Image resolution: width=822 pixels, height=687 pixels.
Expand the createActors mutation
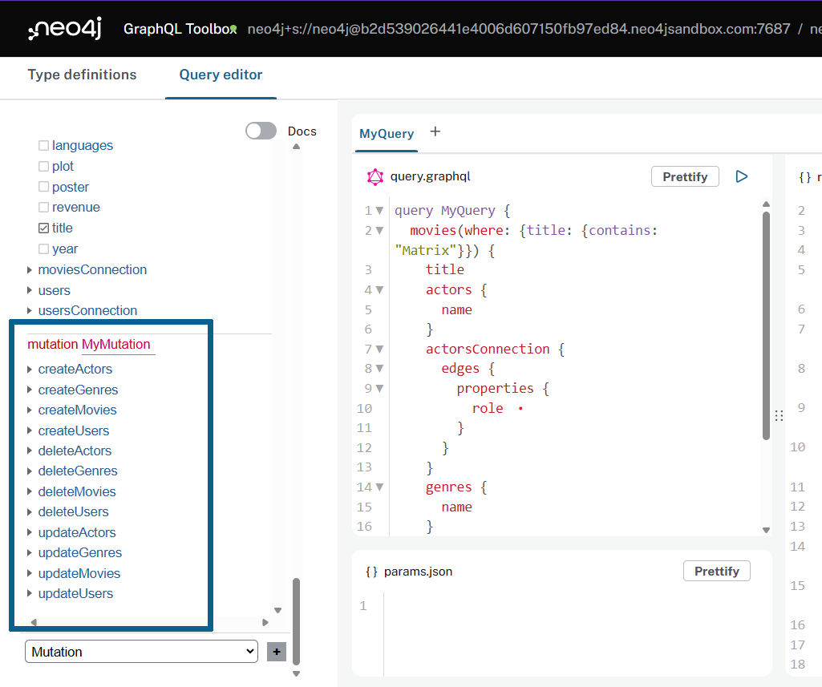pyautogui.click(x=30, y=370)
